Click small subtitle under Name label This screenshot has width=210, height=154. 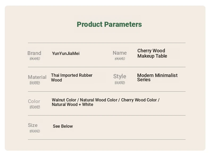(x=120, y=59)
